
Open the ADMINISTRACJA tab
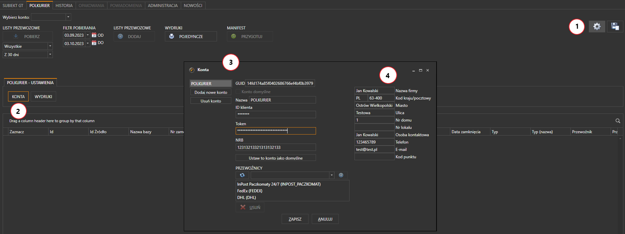point(163,6)
